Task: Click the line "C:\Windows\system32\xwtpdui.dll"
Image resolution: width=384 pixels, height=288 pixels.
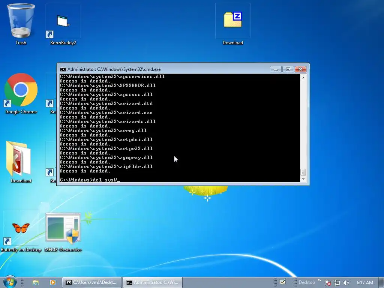Action: [x=106, y=139]
